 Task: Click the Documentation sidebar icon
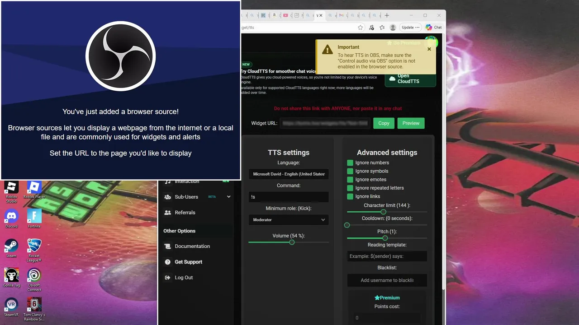tap(168, 246)
